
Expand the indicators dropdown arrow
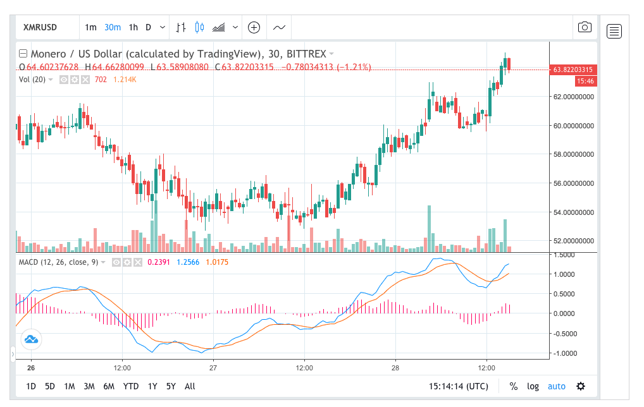pos(235,27)
